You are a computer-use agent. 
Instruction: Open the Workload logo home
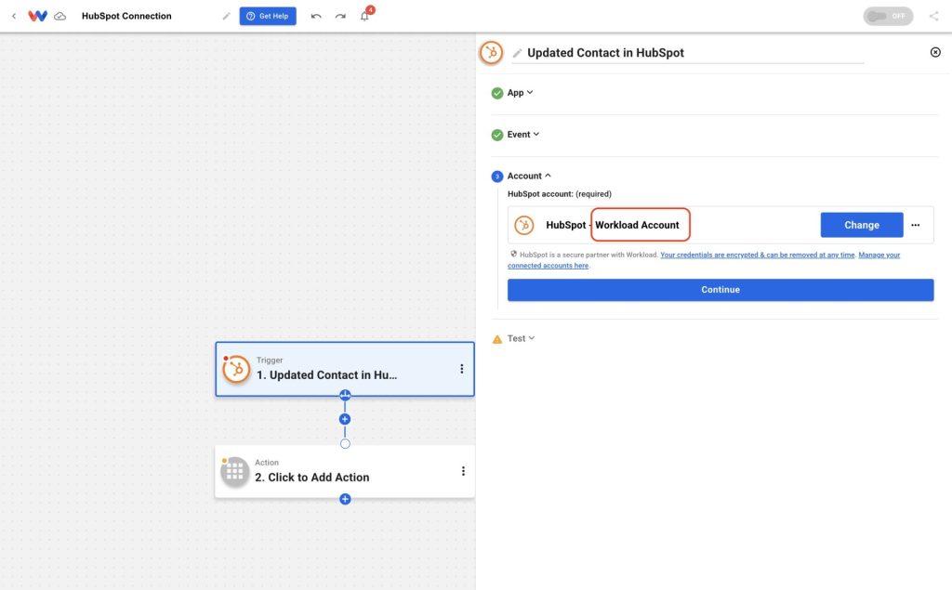point(37,16)
